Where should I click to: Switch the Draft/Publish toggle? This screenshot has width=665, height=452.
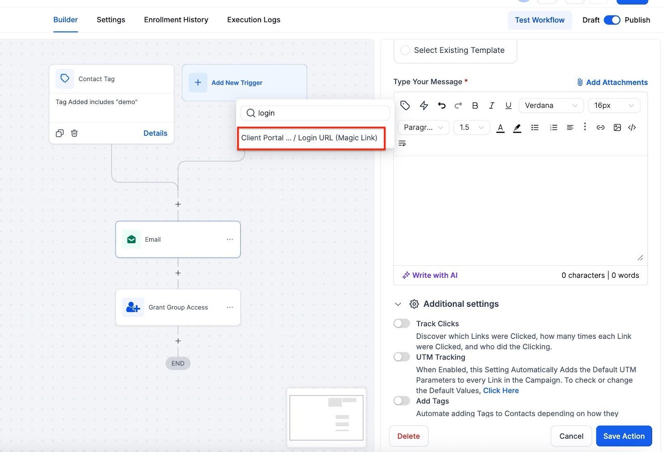click(612, 20)
